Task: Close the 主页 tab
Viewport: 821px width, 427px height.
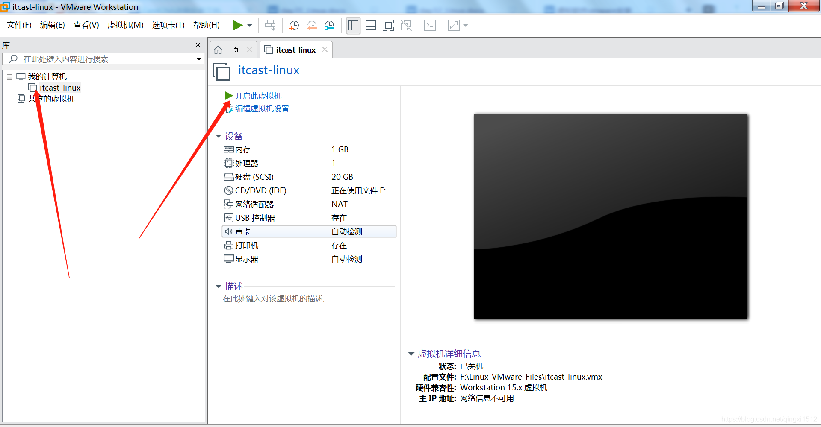Action: pos(250,50)
